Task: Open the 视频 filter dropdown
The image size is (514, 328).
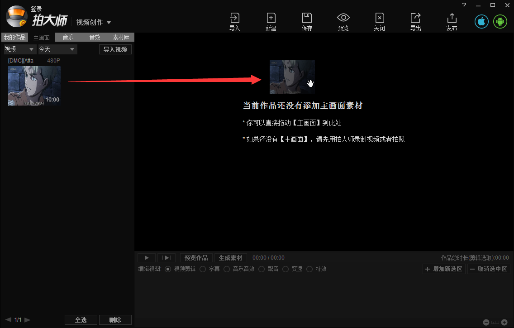Action: pyautogui.click(x=19, y=49)
